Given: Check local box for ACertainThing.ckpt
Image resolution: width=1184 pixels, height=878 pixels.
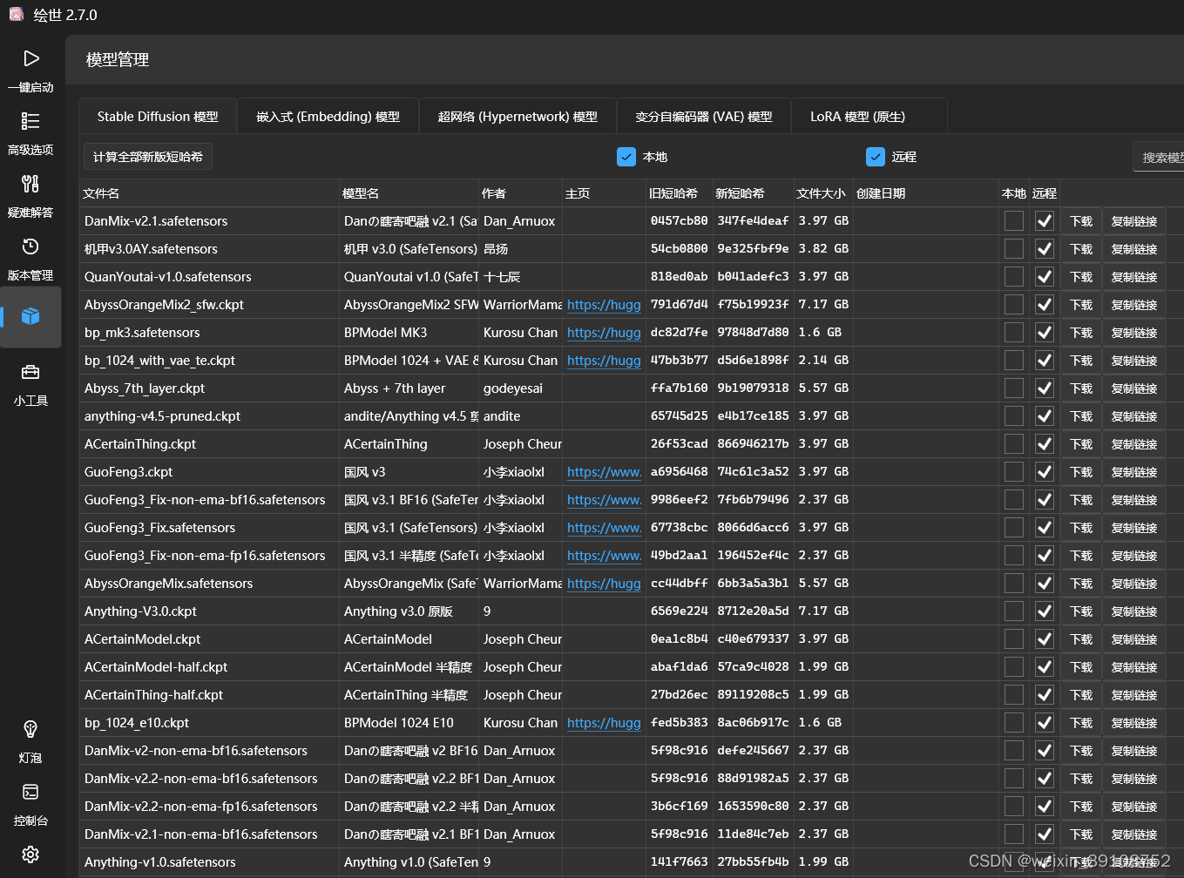Looking at the screenshot, I should (x=1014, y=444).
